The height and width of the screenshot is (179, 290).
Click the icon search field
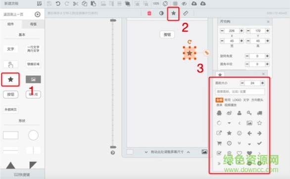(x=240, y=91)
